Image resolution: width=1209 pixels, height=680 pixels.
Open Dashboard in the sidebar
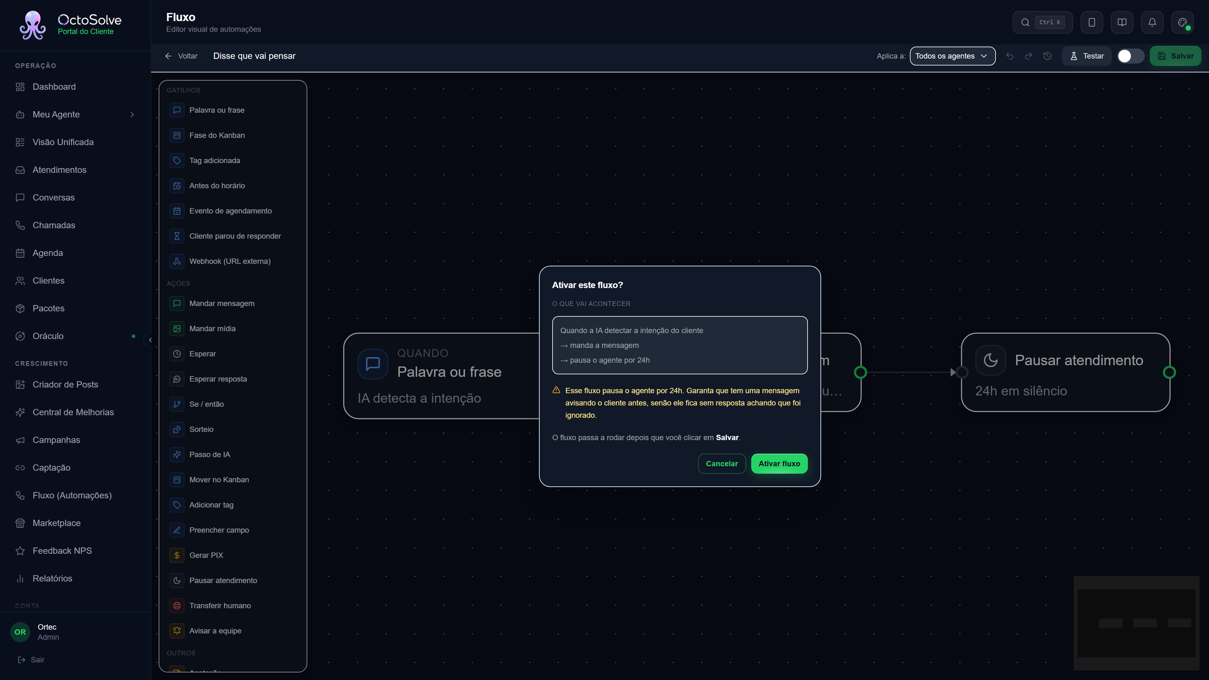click(75, 87)
